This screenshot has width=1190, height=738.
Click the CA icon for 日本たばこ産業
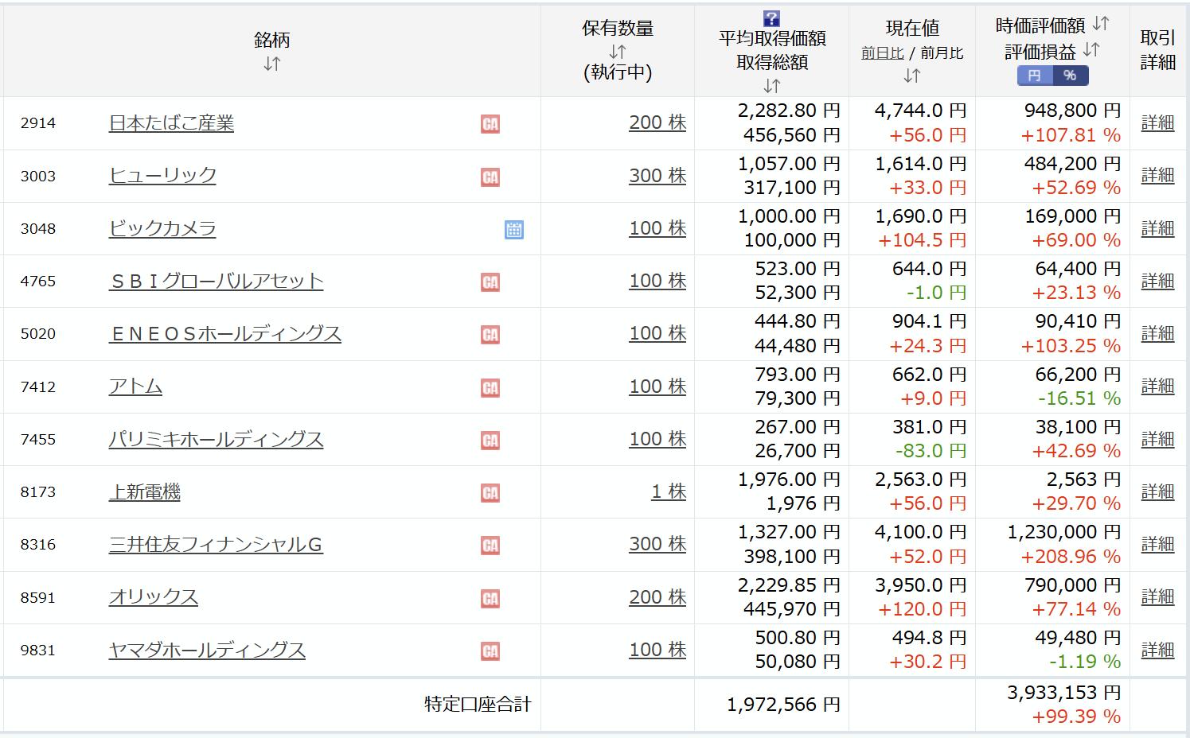(490, 124)
